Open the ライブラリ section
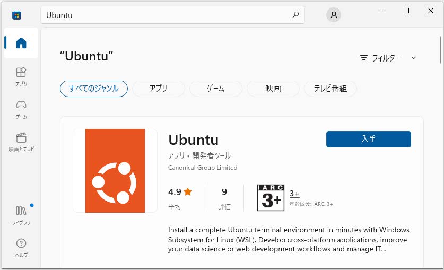This screenshot has height=270, width=444. (21, 215)
